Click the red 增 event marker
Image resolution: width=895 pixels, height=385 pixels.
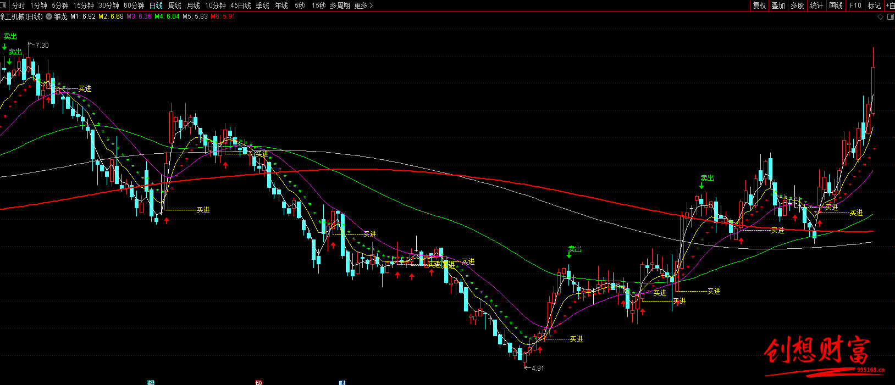pos(259,383)
